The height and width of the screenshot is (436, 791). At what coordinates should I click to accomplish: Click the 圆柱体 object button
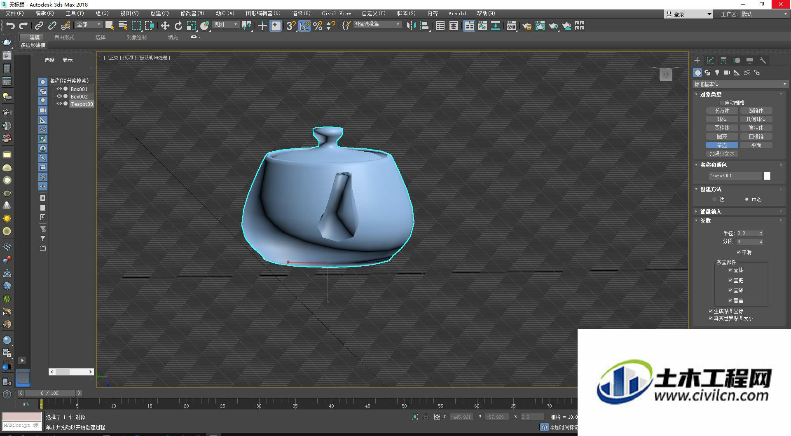pos(722,128)
